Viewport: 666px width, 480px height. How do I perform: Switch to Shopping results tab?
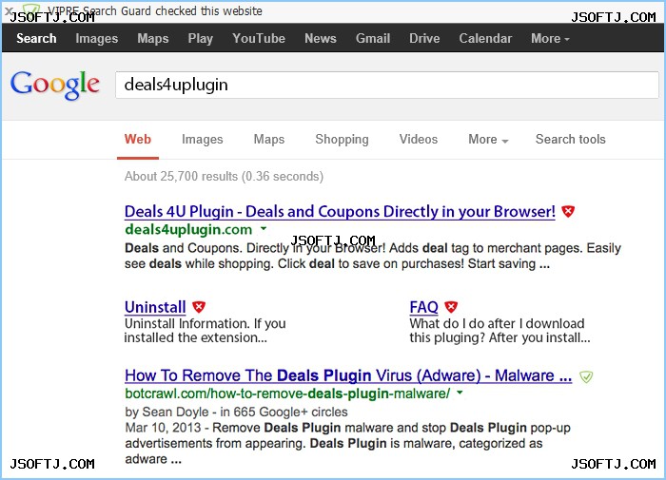click(x=342, y=139)
